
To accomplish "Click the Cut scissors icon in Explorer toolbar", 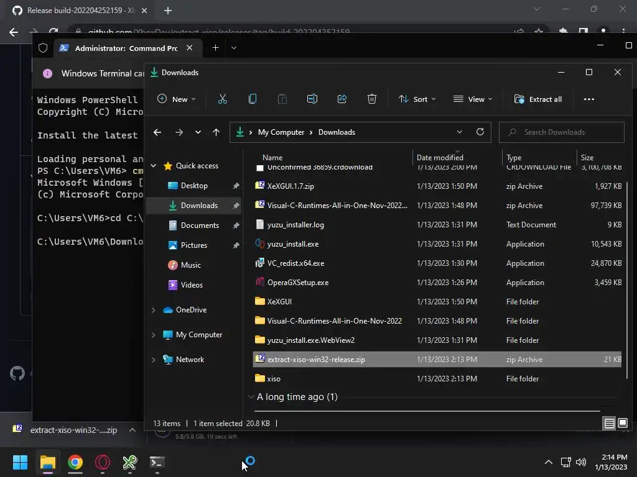I will pyautogui.click(x=222, y=99).
